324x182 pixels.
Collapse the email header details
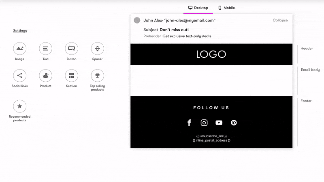(280, 20)
